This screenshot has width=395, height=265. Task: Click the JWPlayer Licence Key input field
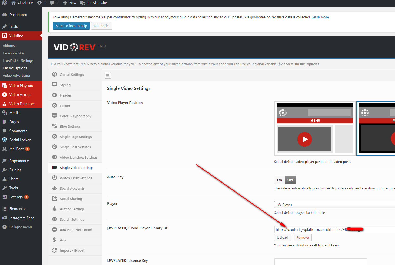[x=320, y=262]
